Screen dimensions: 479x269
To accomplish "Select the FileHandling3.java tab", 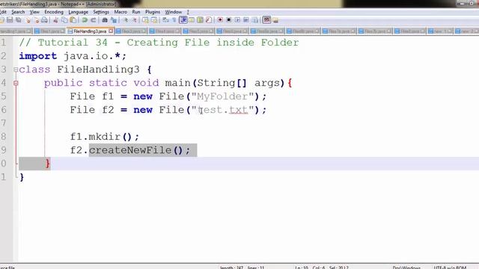I will tap(90, 31).
